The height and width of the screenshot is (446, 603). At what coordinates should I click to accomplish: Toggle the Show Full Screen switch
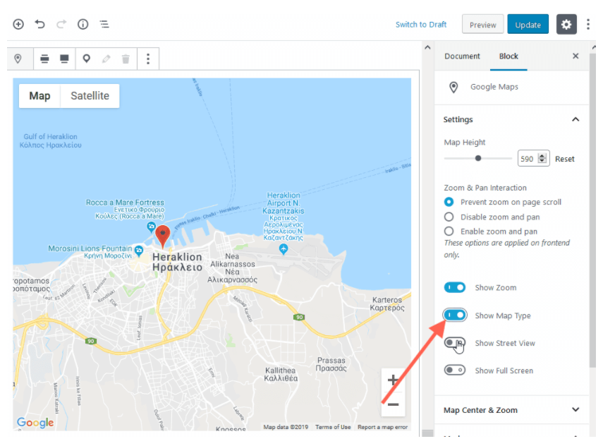[455, 370]
